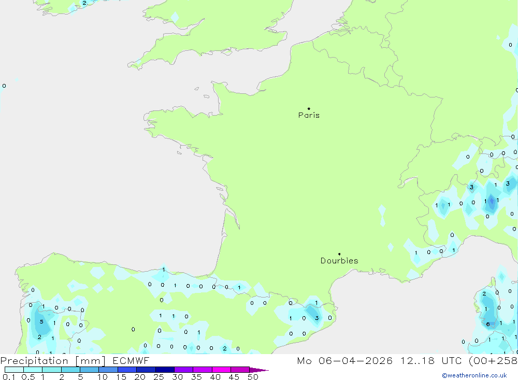Click the map value "5" over northwest Iberia
Screen dimensions: 518x380
point(41,321)
